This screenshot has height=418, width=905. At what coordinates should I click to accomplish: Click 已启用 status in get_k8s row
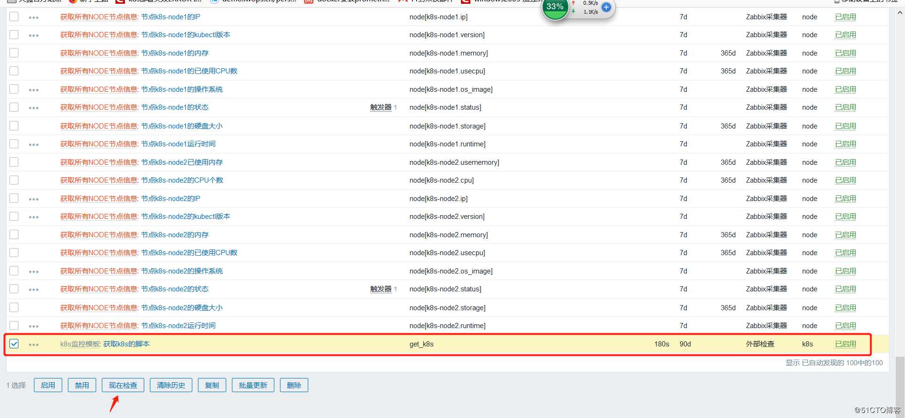coord(846,344)
